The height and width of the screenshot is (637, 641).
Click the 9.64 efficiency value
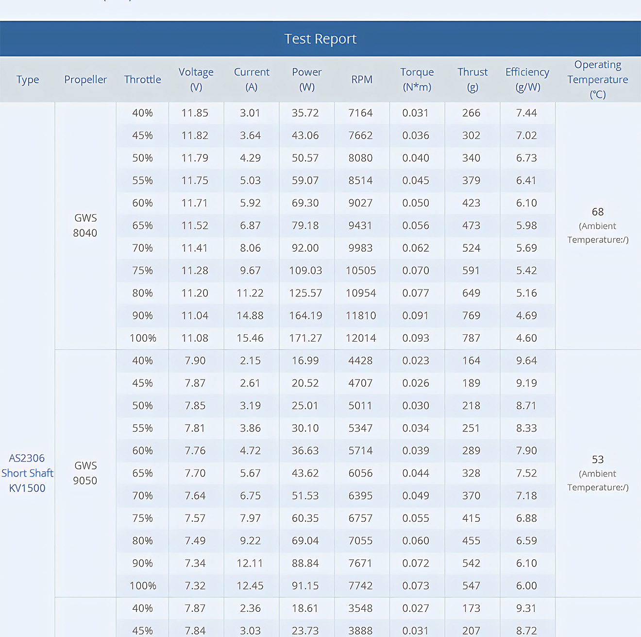click(x=526, y=361)
